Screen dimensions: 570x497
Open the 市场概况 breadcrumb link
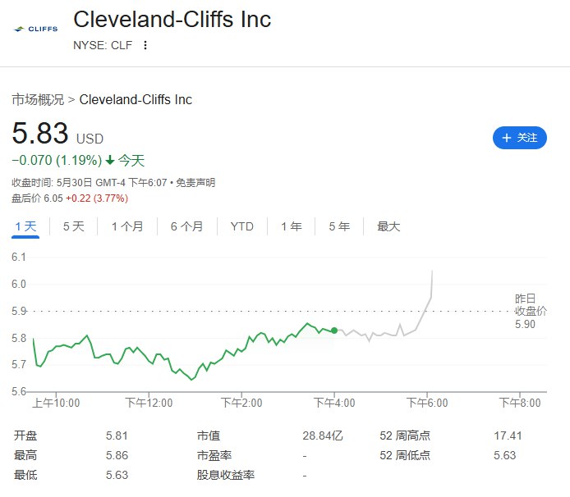[38, 99]
